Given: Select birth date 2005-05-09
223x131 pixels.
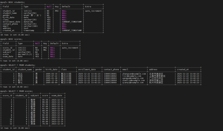Looking at the screenshot, I should click(51, 82).
